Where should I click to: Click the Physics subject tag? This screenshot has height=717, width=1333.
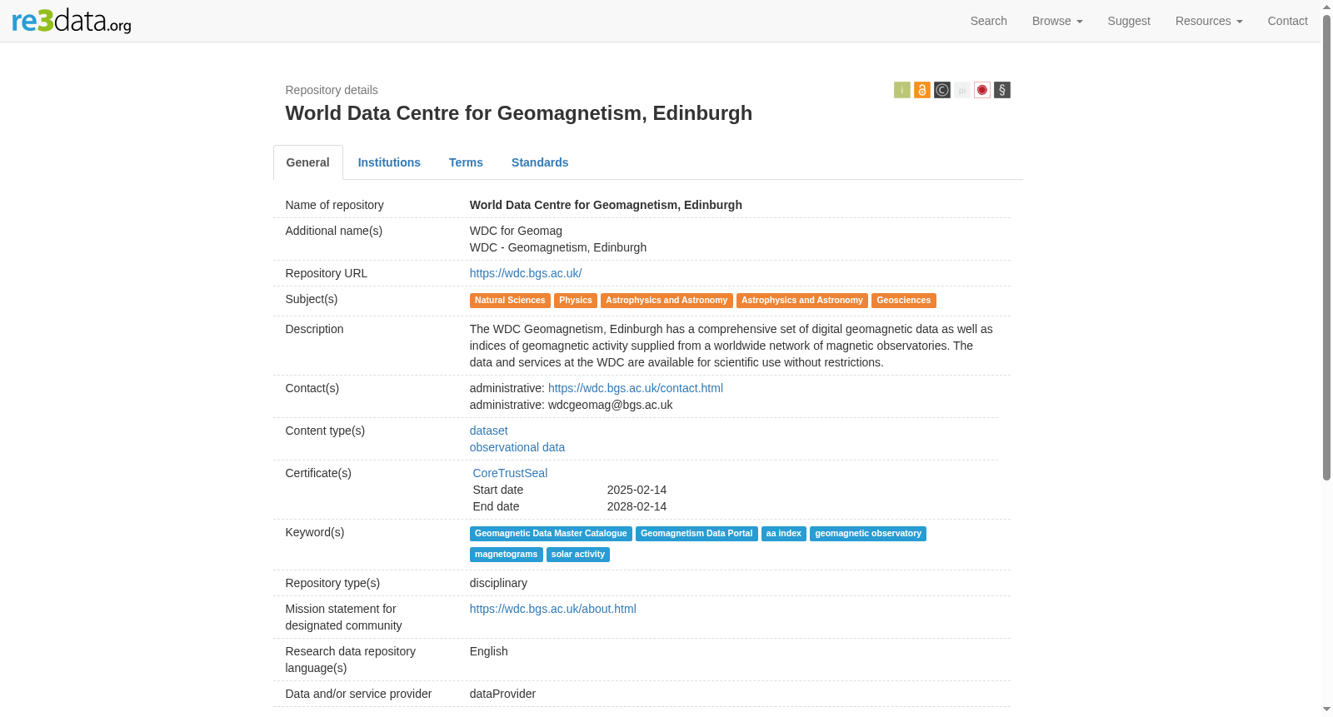576,301
